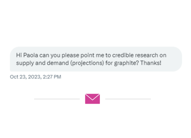Select the gray message bubble
The height and width of the screenshot is (138, 191).
coord(96,59)
